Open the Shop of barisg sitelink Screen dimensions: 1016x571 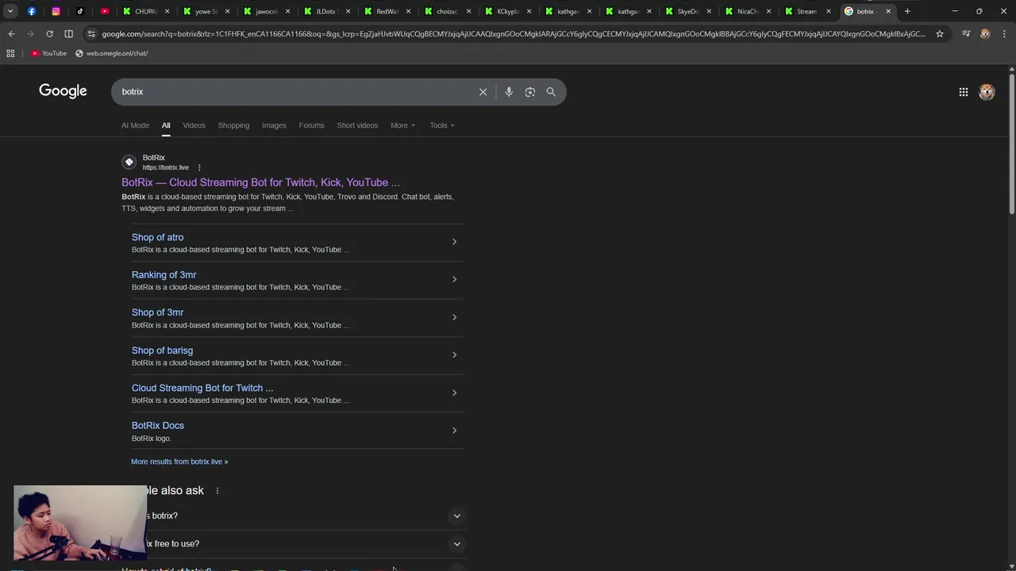click(x=162, y=351)
